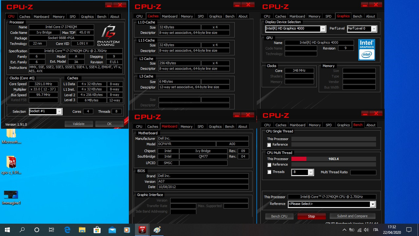Click the Max TDP 45.0 W value
Viewport: 419px width, 236px height.
85,32
